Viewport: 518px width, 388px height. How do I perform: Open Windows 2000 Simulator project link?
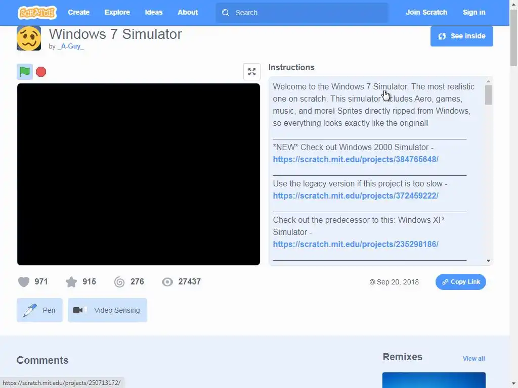tap(356, 159)
